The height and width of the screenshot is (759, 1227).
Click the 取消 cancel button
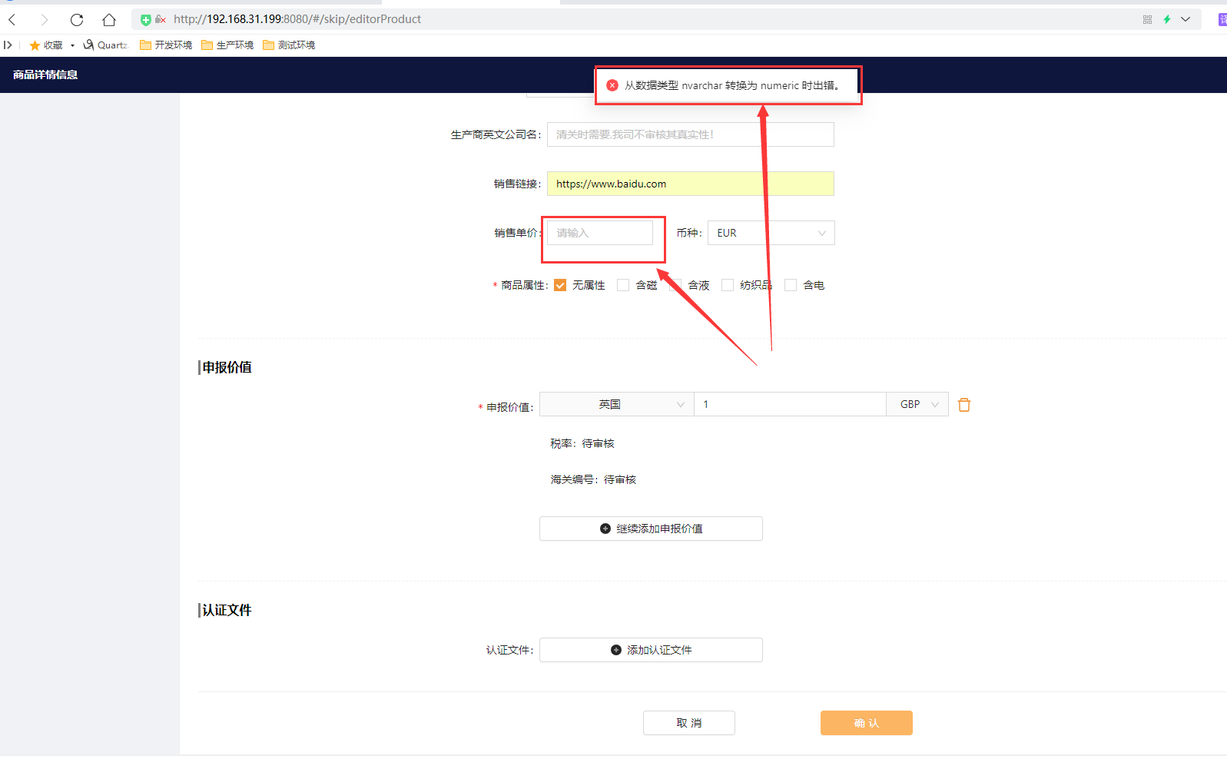688,723
